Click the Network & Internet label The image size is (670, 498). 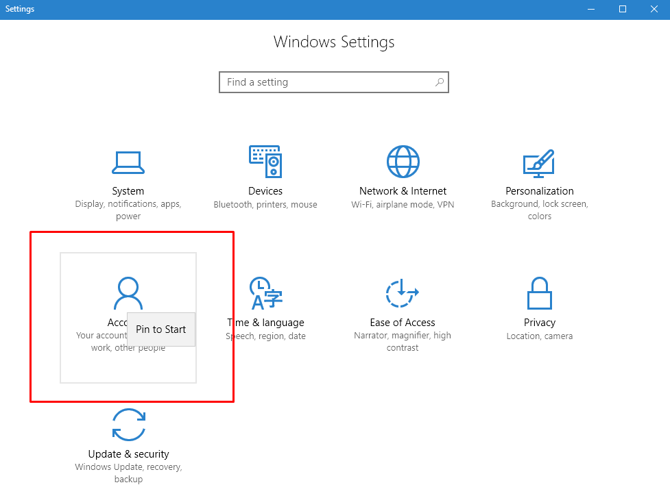(x=403, y=190)
